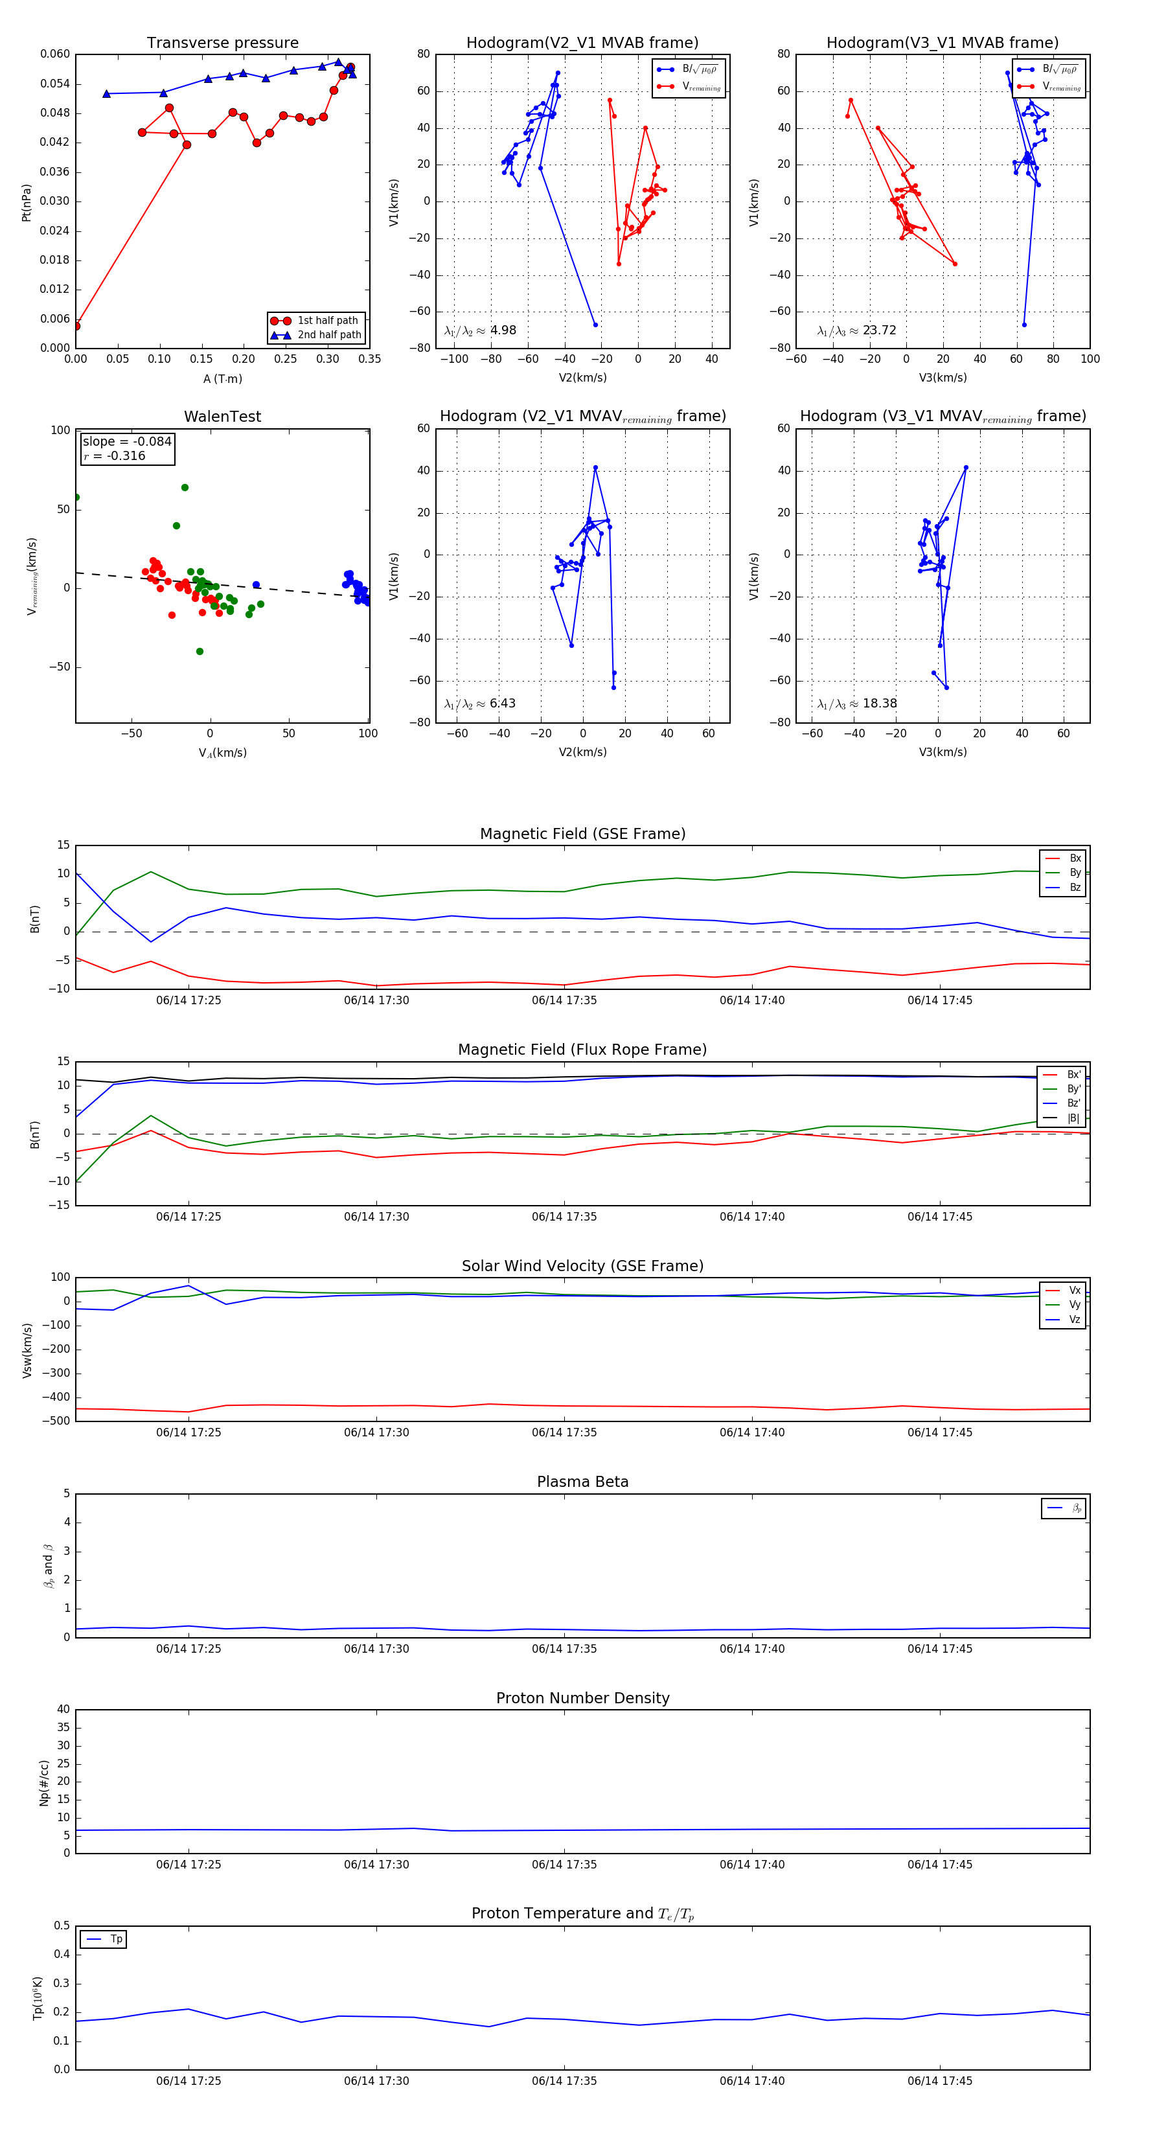Click the 'V_A(km/s)' x-axis label of WalenTest
The width and height of the screenshot is (1166, 2138).
click(x=222, y=753)
